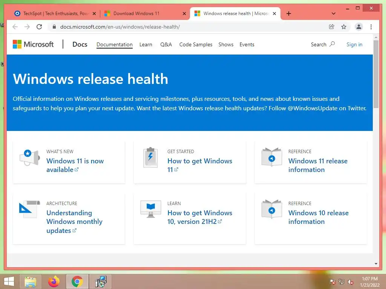Viewport: 386px width, 289px height.
Task: Open the taskbar clock and date
Action: pos(370,282)
